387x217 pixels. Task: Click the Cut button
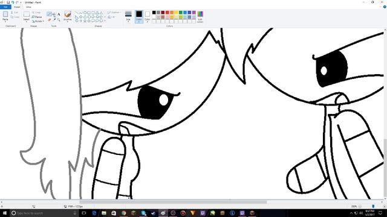[x=15, y=12]
